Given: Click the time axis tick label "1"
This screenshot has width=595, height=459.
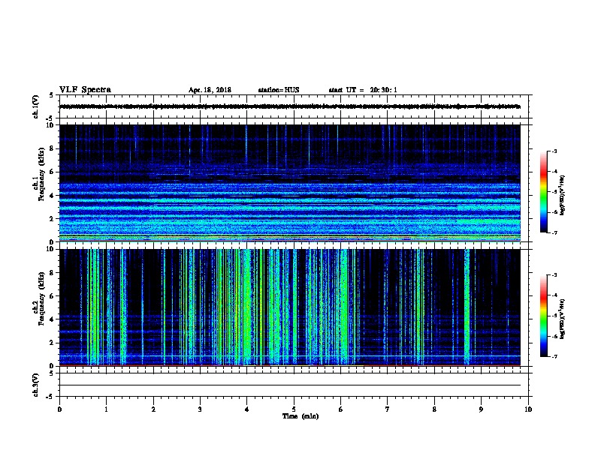Looking at the screenshot, I should click(106, 409).
